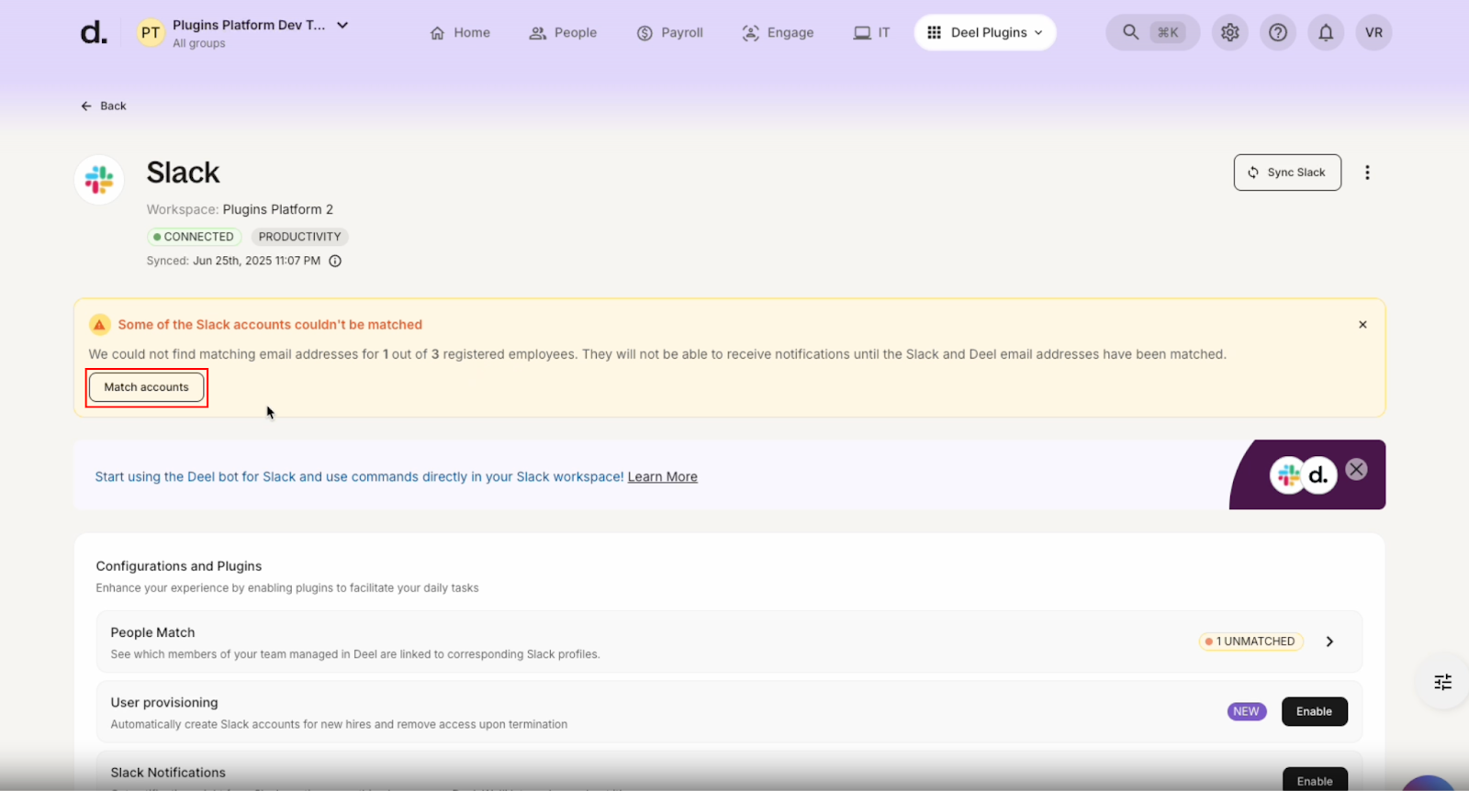
Task: Click the VR user avatar
Action: (1374, 32)
